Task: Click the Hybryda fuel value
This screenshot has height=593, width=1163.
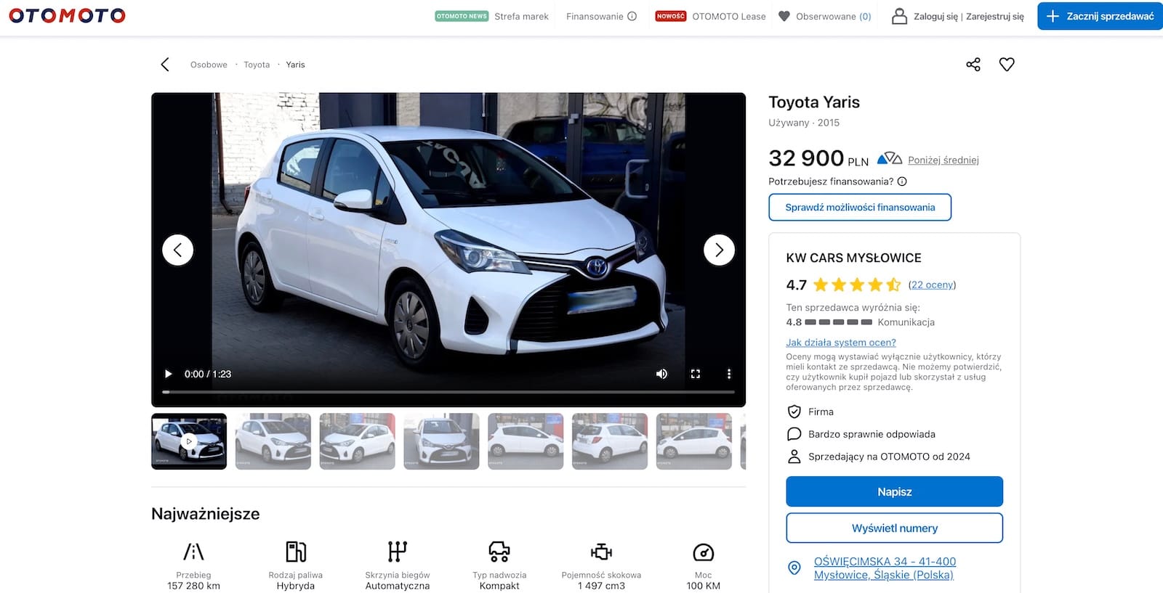Action: tap(296, 586)
